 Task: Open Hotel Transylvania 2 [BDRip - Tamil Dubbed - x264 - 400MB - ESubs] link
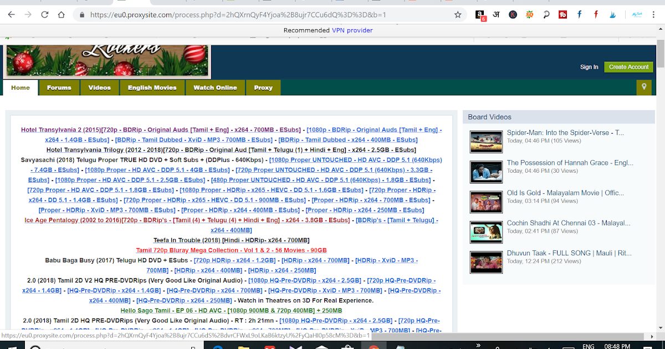point(348,140)
